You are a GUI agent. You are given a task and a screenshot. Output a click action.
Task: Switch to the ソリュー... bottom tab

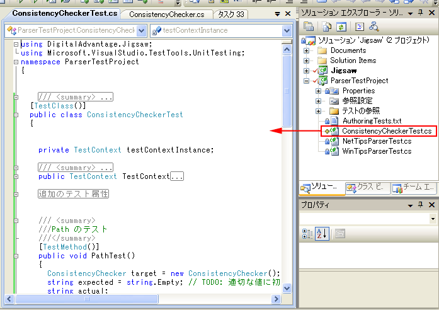[322, 188]
